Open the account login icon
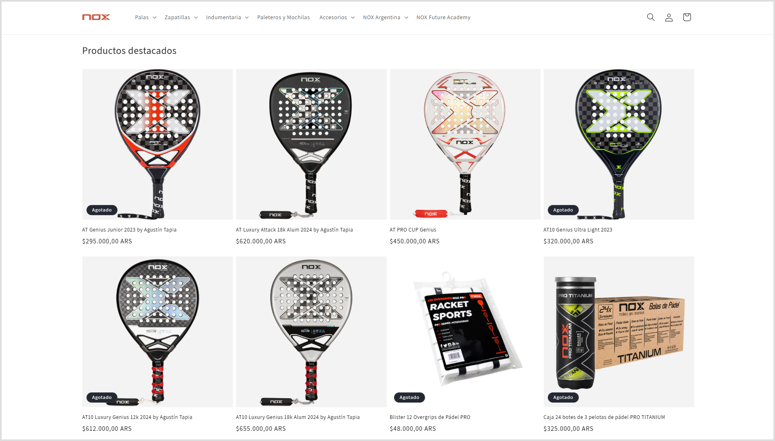Image resolution: width=775 pixels, height=441 pixels. click(669, 17)
